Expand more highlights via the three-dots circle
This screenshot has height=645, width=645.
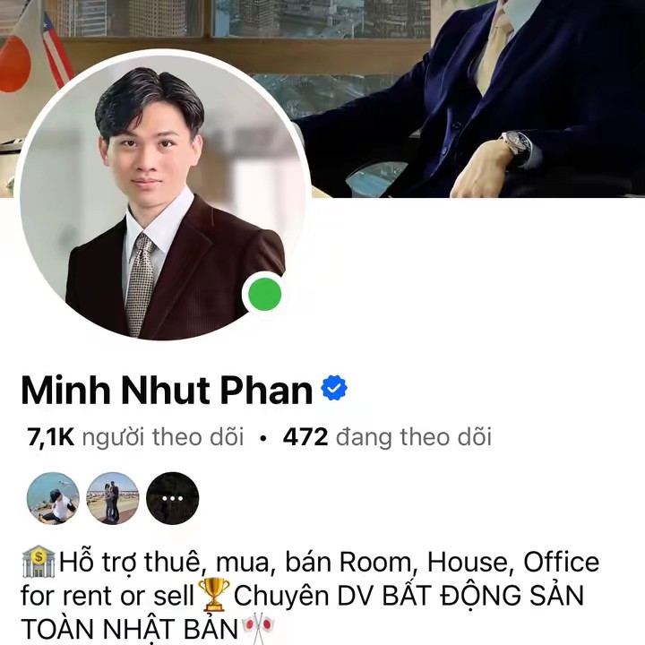point(172,498)
